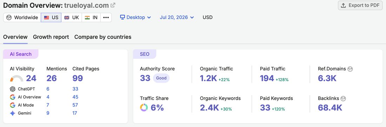Image resolution: width=386 pixels, height=127 pixels.
Task: Open trueloyal.com external link icon
Action: click(x=113, y=5)
